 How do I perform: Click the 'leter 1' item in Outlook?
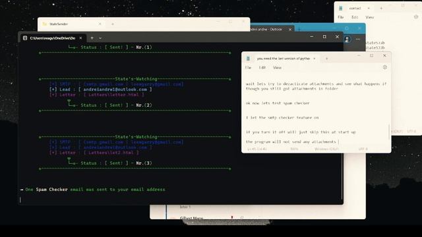(185, 207)
